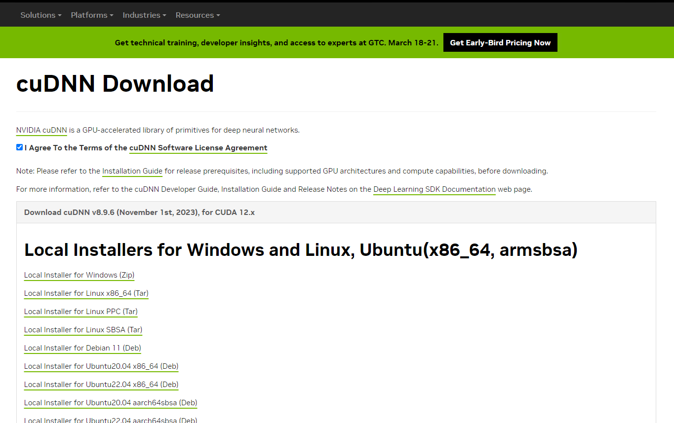
Task: Uncheck the license agreement checkbox
Action: click(19, 147)
